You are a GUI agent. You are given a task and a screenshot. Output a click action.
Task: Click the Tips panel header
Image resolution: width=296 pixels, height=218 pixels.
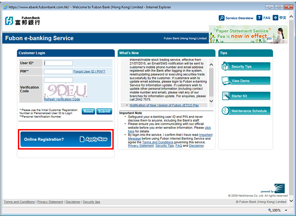245,53
